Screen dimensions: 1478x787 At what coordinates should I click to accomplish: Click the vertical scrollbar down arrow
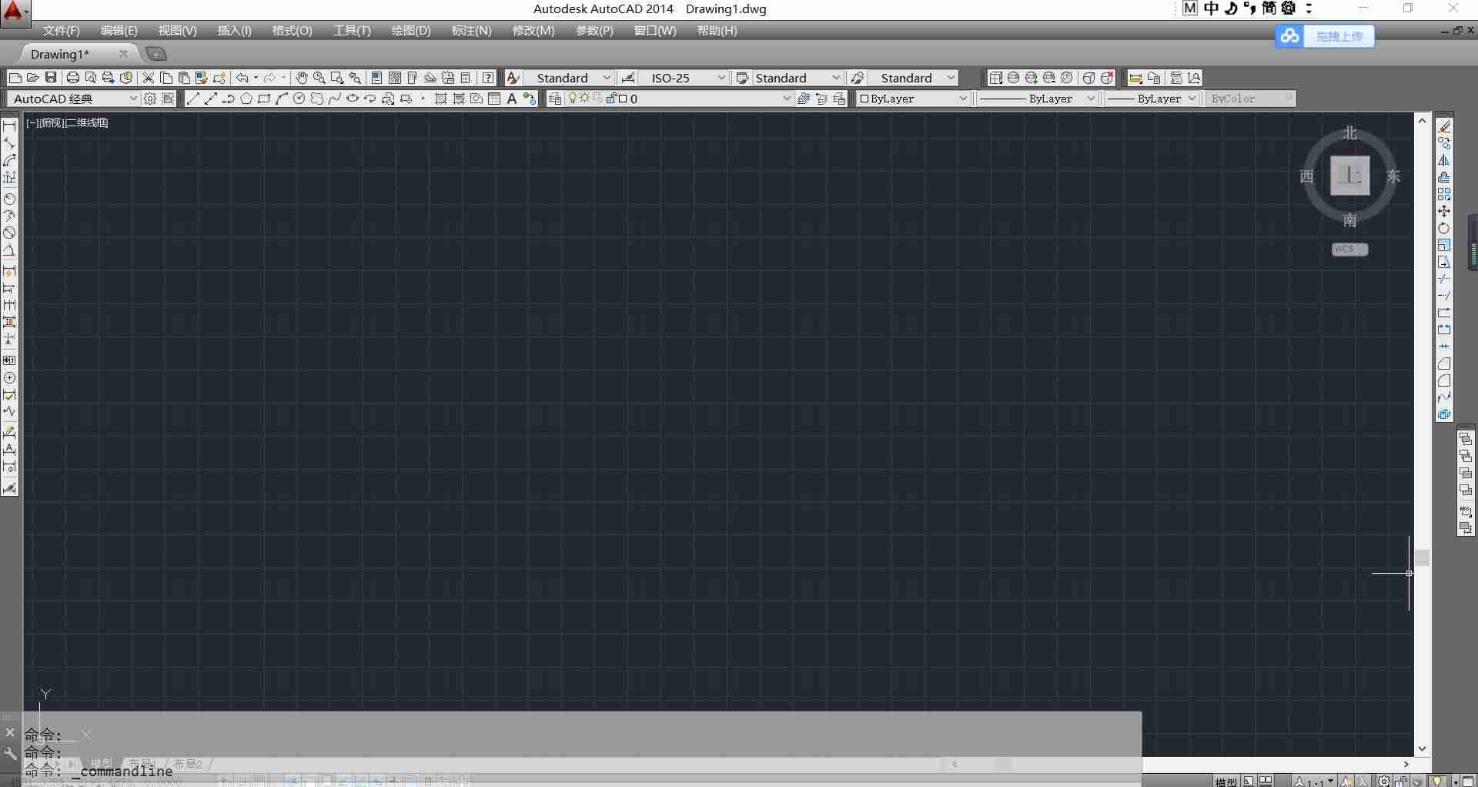click(x=1422, y=748)
